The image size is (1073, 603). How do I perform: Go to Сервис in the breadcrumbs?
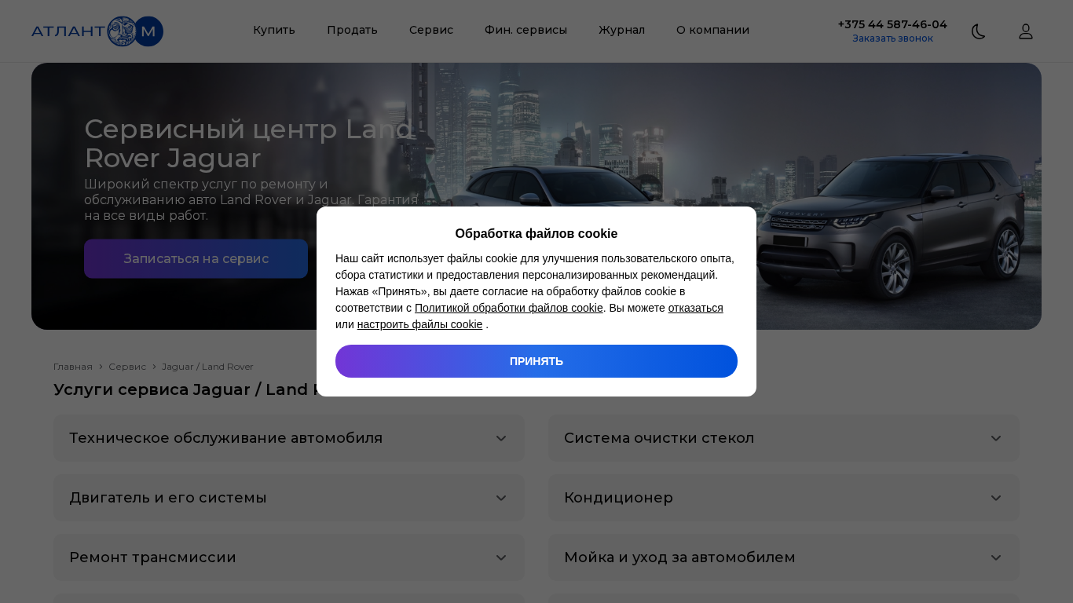[127, 367]
